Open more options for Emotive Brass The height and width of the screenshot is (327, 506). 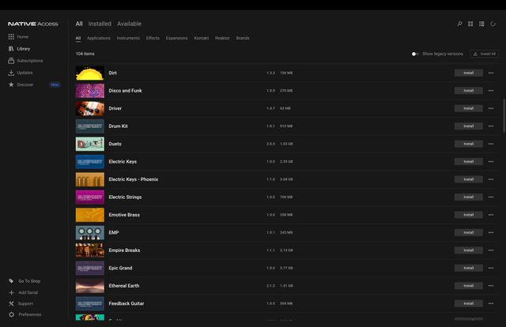pos(491,215)
